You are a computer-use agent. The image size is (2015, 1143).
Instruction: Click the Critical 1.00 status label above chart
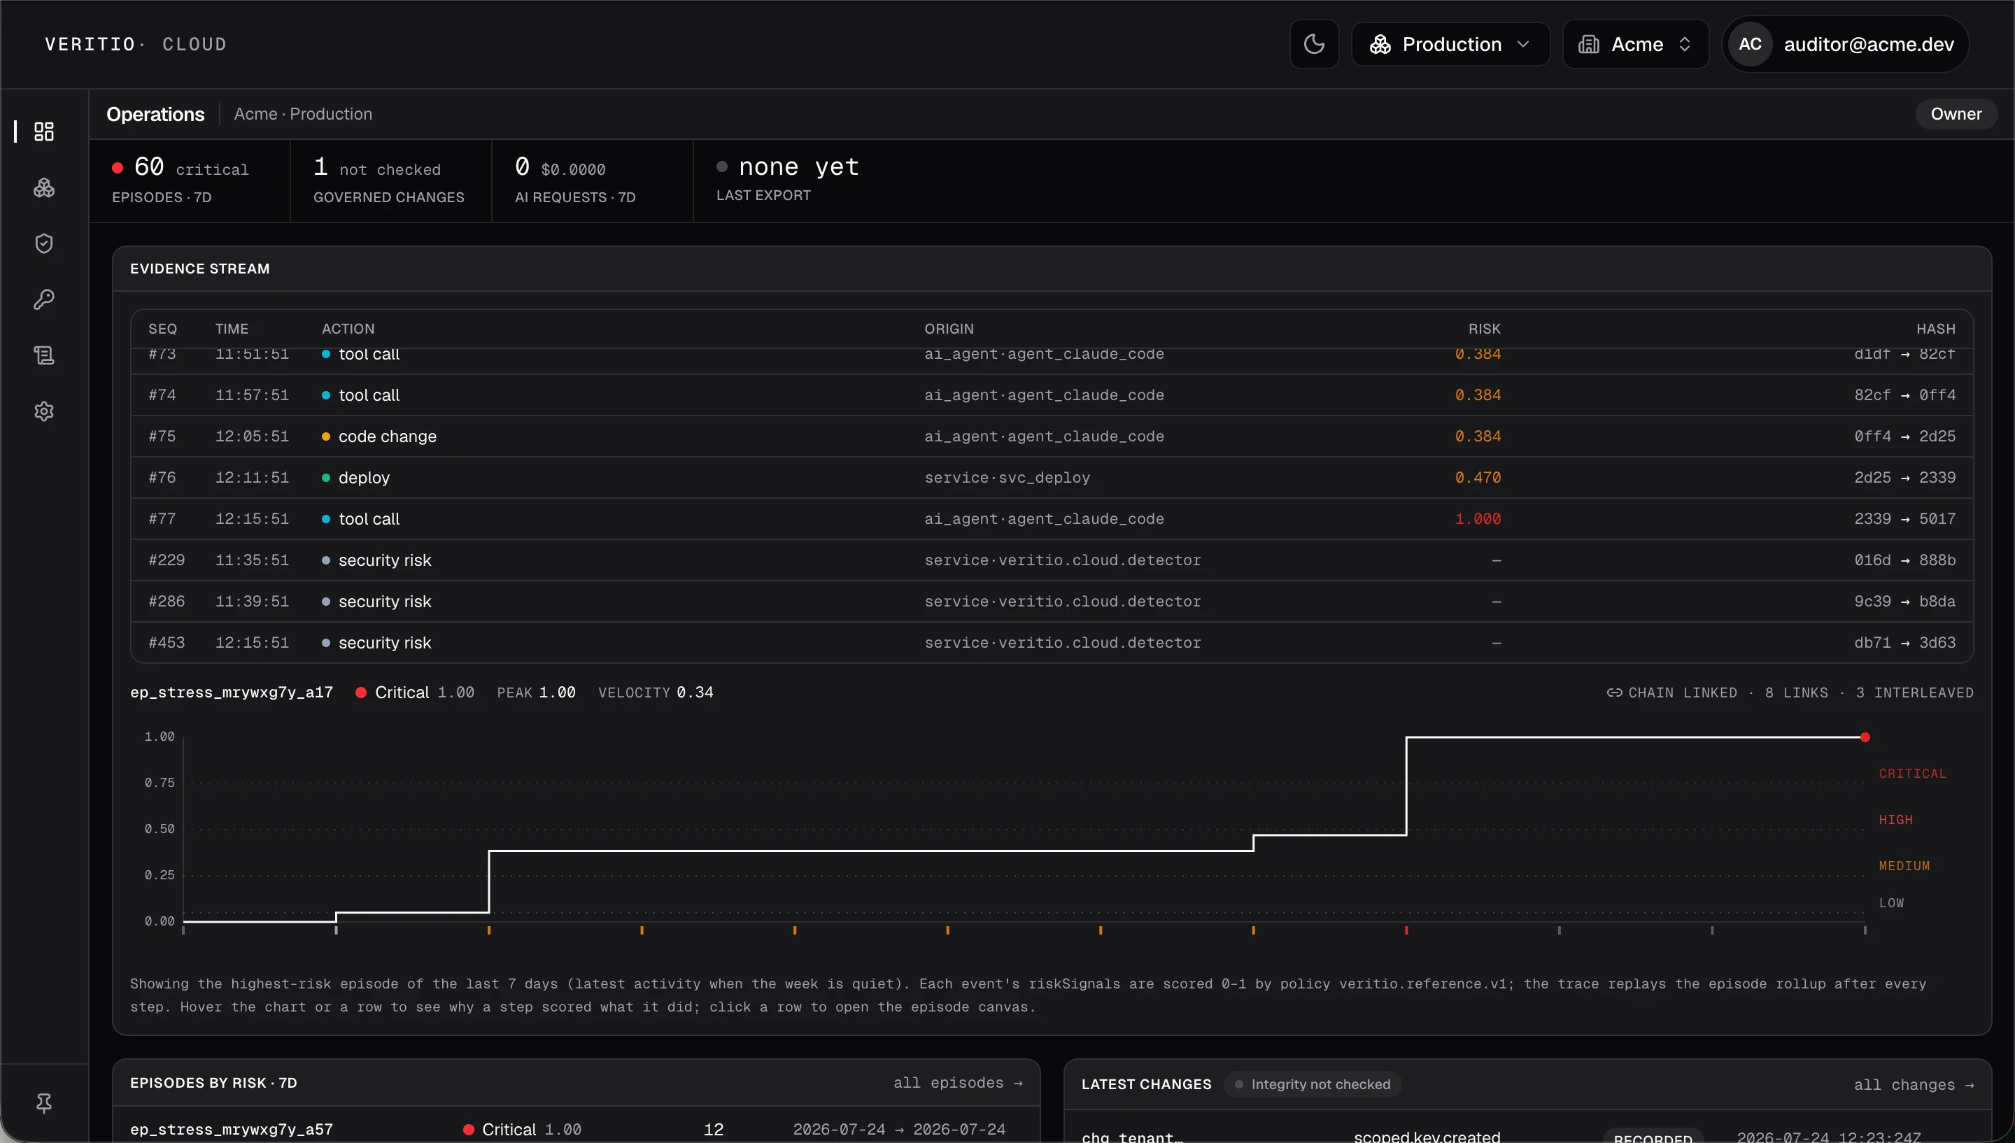414,693
